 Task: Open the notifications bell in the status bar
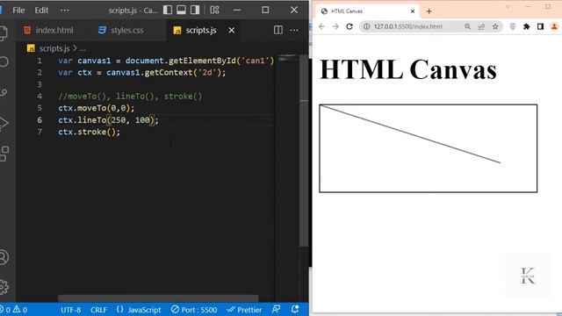coord(295,310)
